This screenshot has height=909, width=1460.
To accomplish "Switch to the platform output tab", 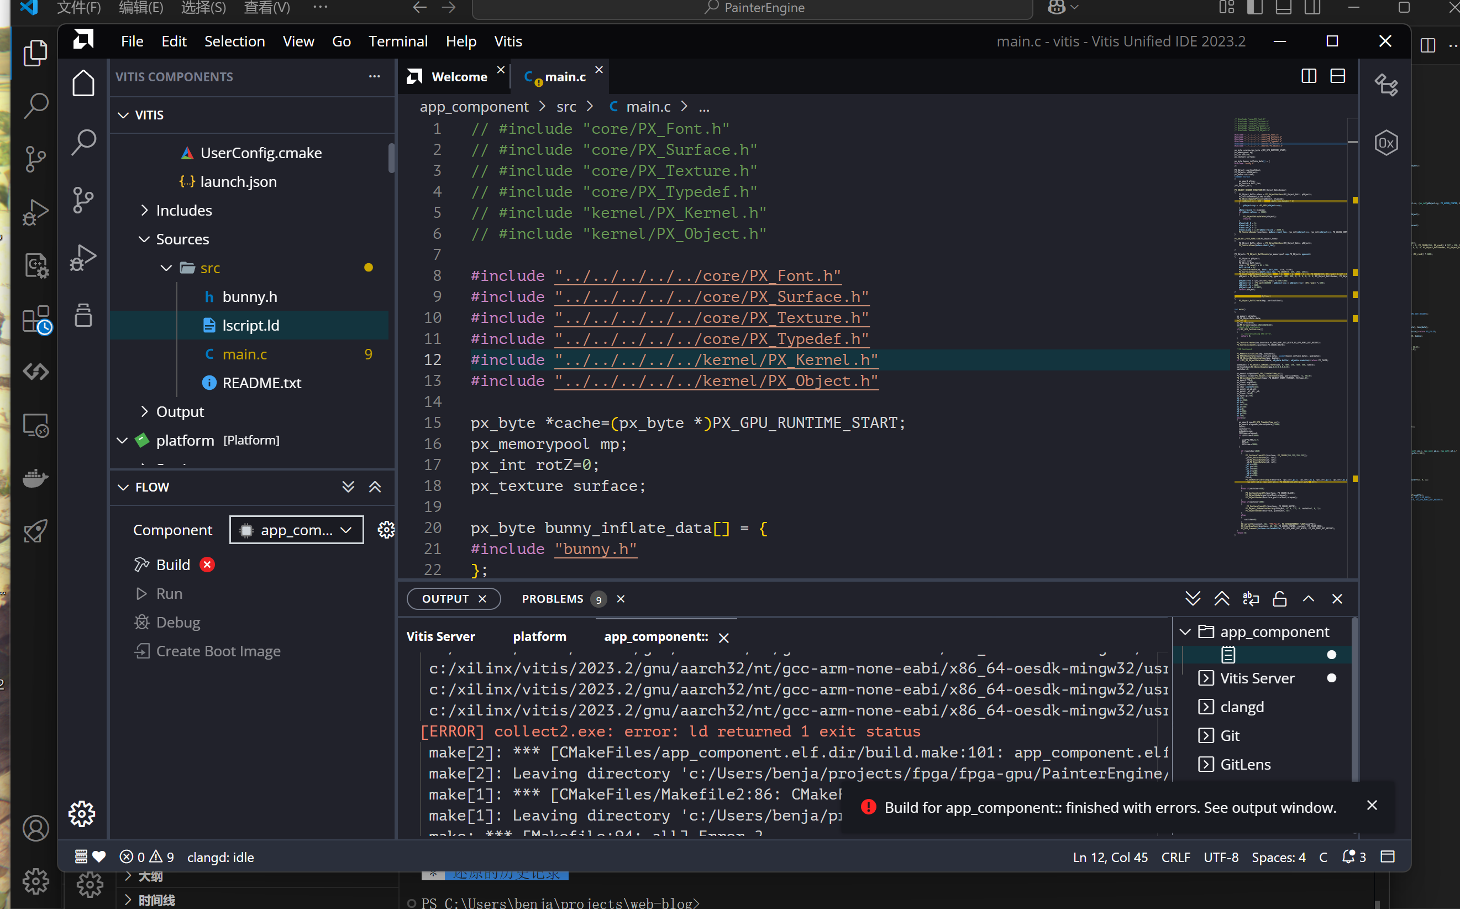I will pos(539,636).
